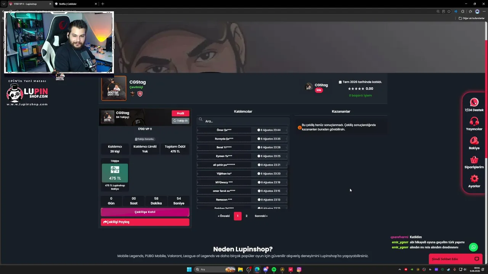
Task: Click the search magnifier in participants box
Action: point(201,119)
